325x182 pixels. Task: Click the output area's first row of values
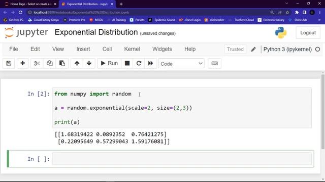tap(111, 134)
